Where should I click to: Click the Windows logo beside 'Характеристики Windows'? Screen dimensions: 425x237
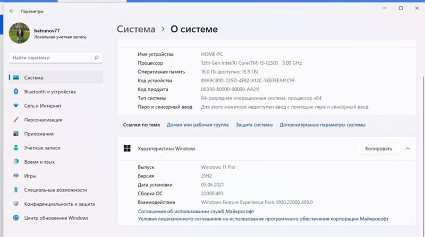127,148
